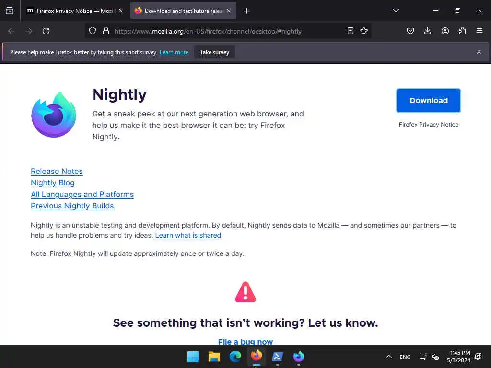Switch to Firefox Privacy Notice tab
Screen dimensions: 491x368
pos(74,11)
